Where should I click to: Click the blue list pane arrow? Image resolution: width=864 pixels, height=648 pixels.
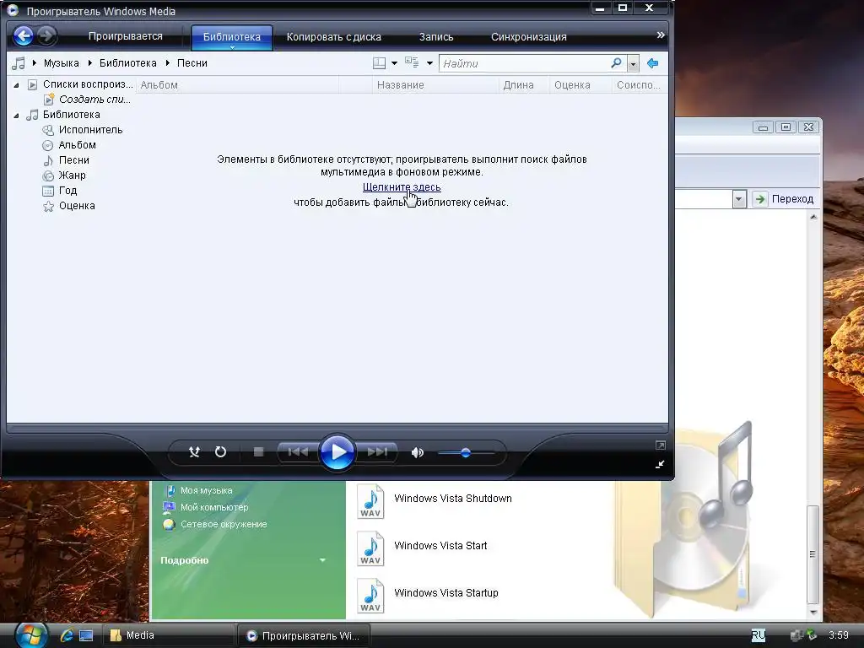[x=652, y=63]
